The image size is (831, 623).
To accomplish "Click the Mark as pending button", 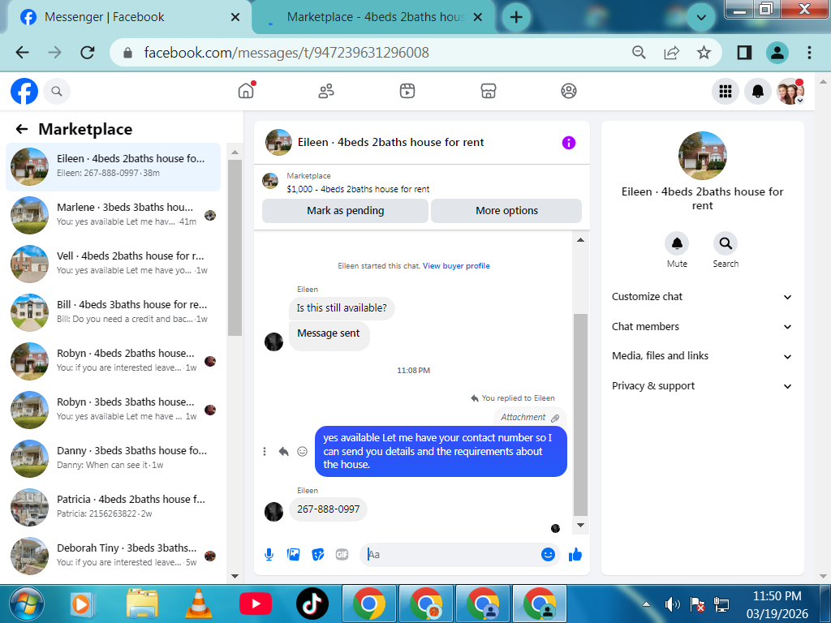I will pos(345,211).
